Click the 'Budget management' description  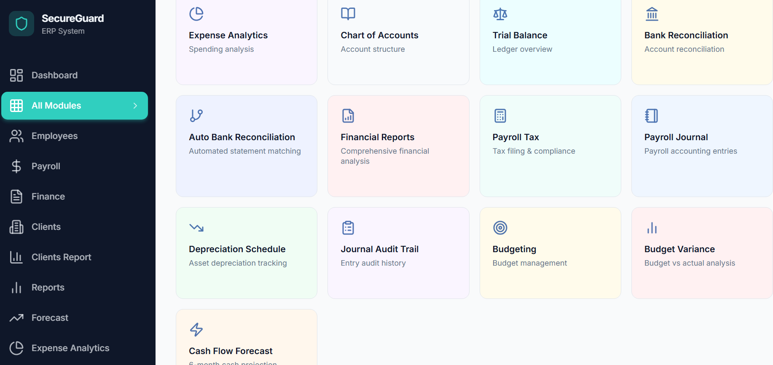[530, 263]
